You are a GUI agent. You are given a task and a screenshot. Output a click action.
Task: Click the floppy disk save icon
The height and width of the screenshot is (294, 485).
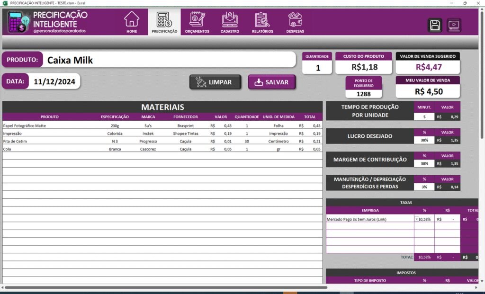(435, 25)
